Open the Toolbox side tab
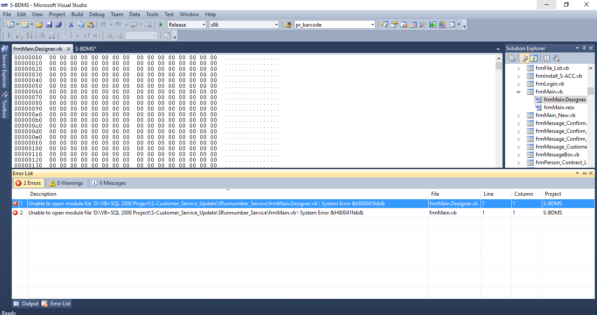This screenshot has width=597, height=315. 4,105
